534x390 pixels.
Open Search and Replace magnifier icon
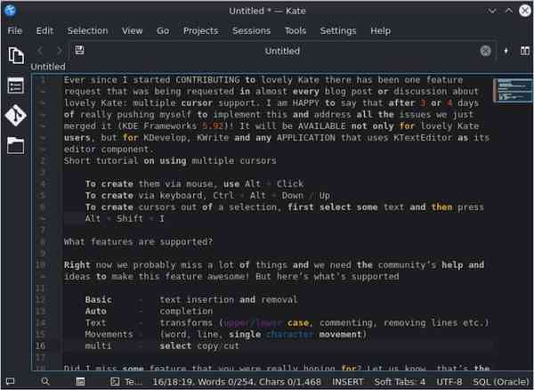[x=45, y=381]
